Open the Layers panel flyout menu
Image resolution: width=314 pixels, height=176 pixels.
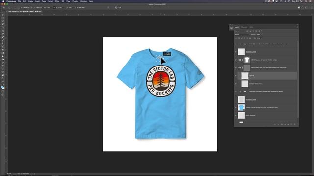click(x=298, y=27)
